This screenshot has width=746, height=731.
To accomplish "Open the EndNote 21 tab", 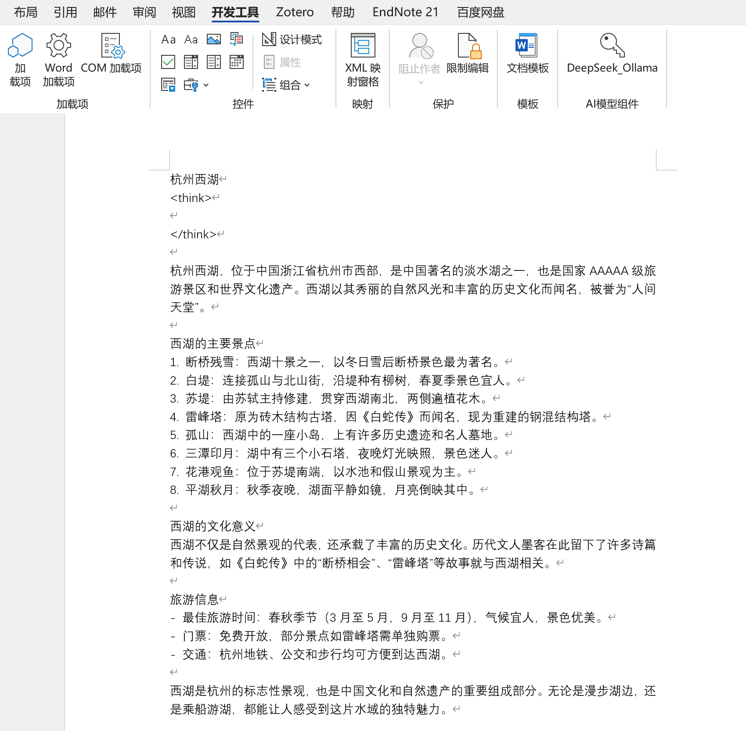I will pyautogui.click(x=406, y=12).
